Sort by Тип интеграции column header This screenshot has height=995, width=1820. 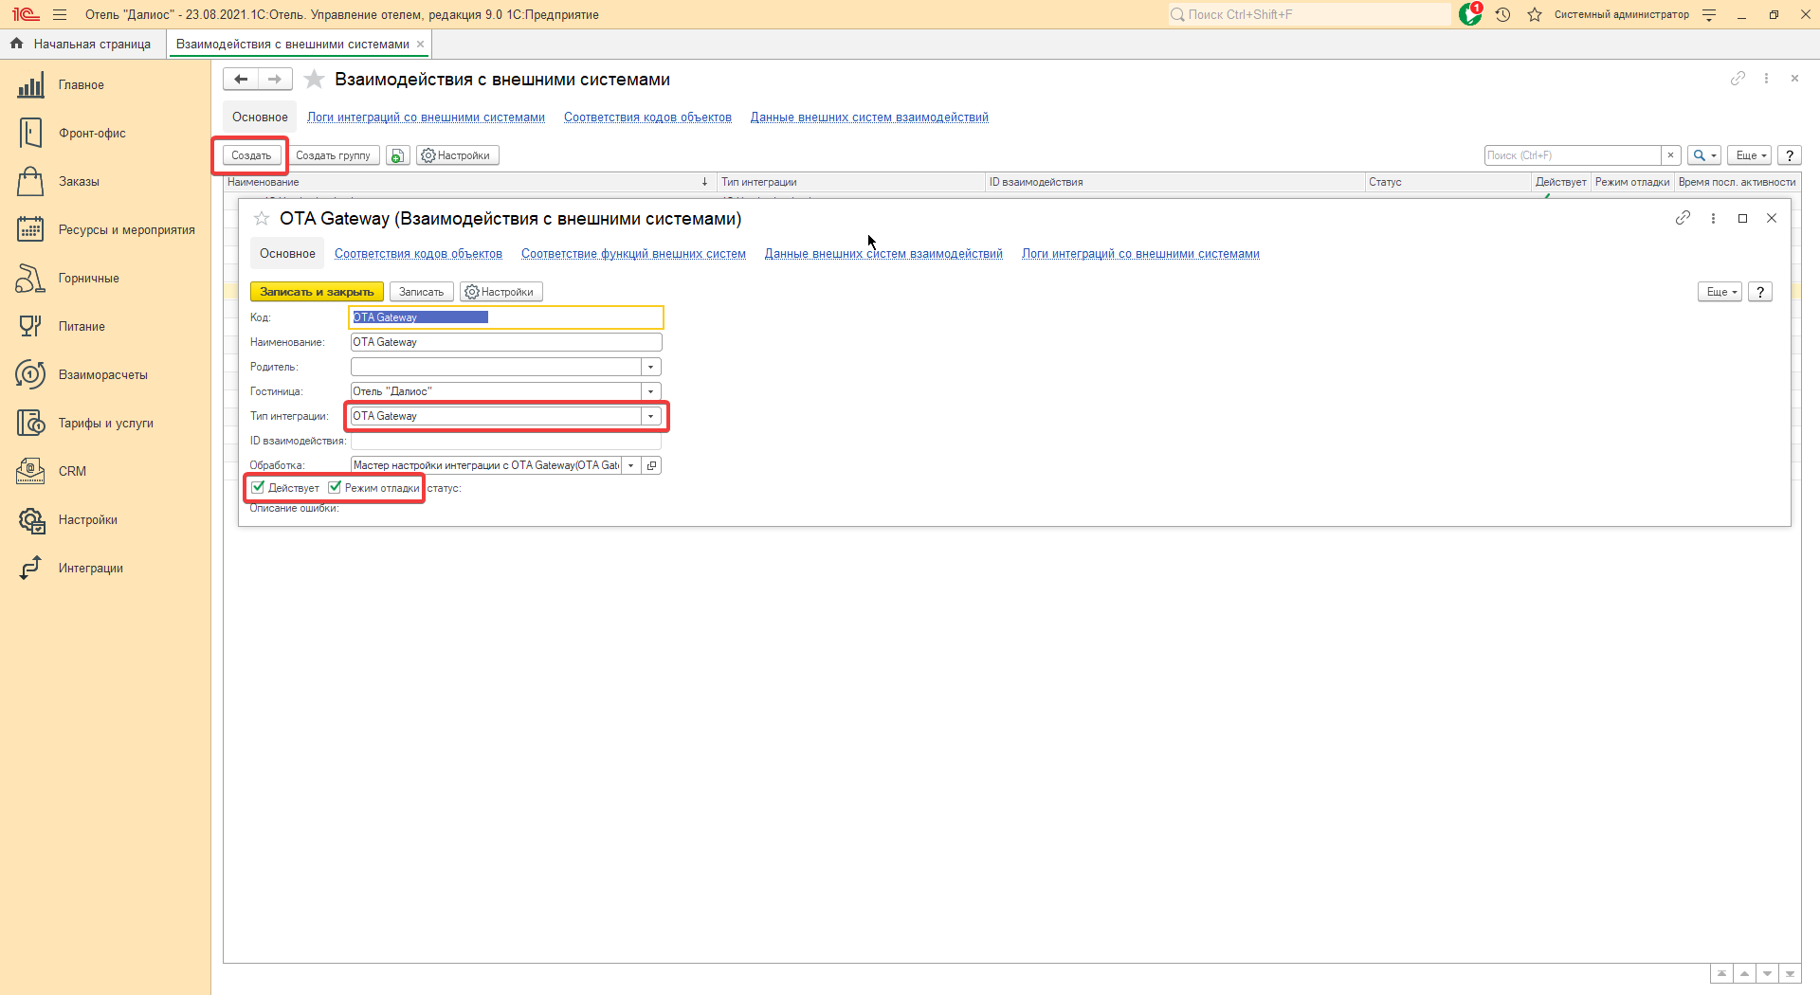pos(850,182)
